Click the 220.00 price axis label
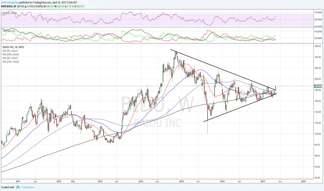The image size is (324, 191). [318, 68]
